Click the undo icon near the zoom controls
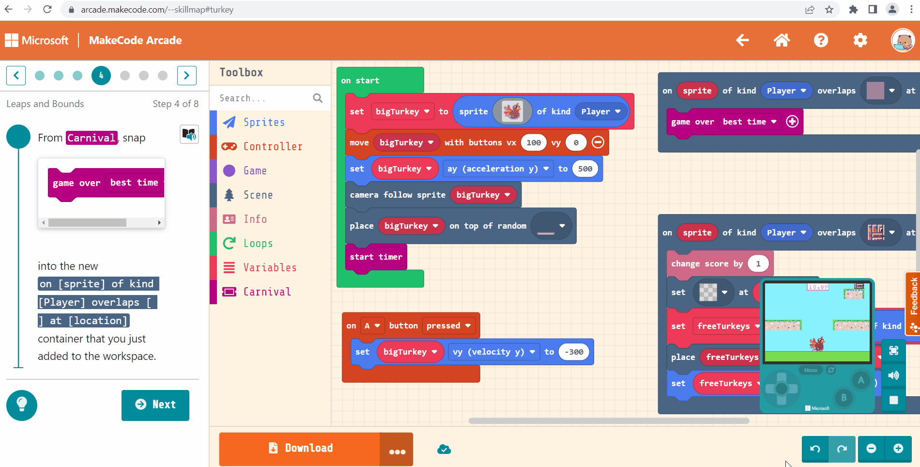 tap(815, 449)
